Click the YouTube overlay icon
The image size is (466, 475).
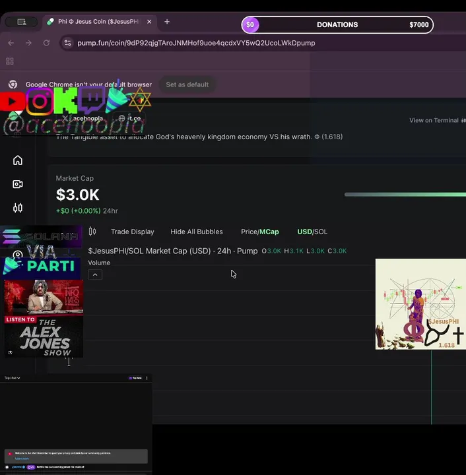(12, 102)
